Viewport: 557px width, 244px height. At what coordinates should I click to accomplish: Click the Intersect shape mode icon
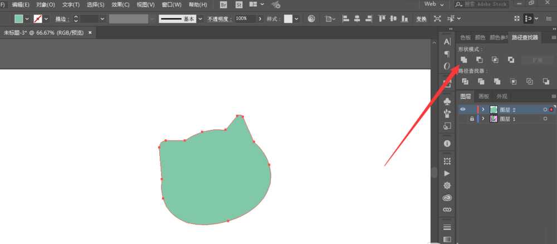coord(495,60)
